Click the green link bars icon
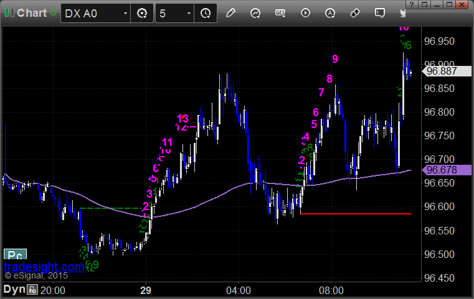The height and width of the screenshot is (299, 474). coord(9,13)
